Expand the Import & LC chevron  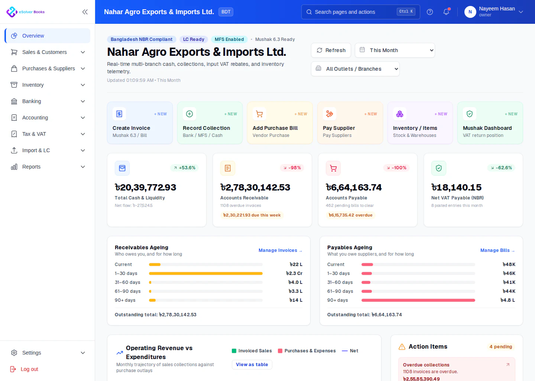[83, 150]
